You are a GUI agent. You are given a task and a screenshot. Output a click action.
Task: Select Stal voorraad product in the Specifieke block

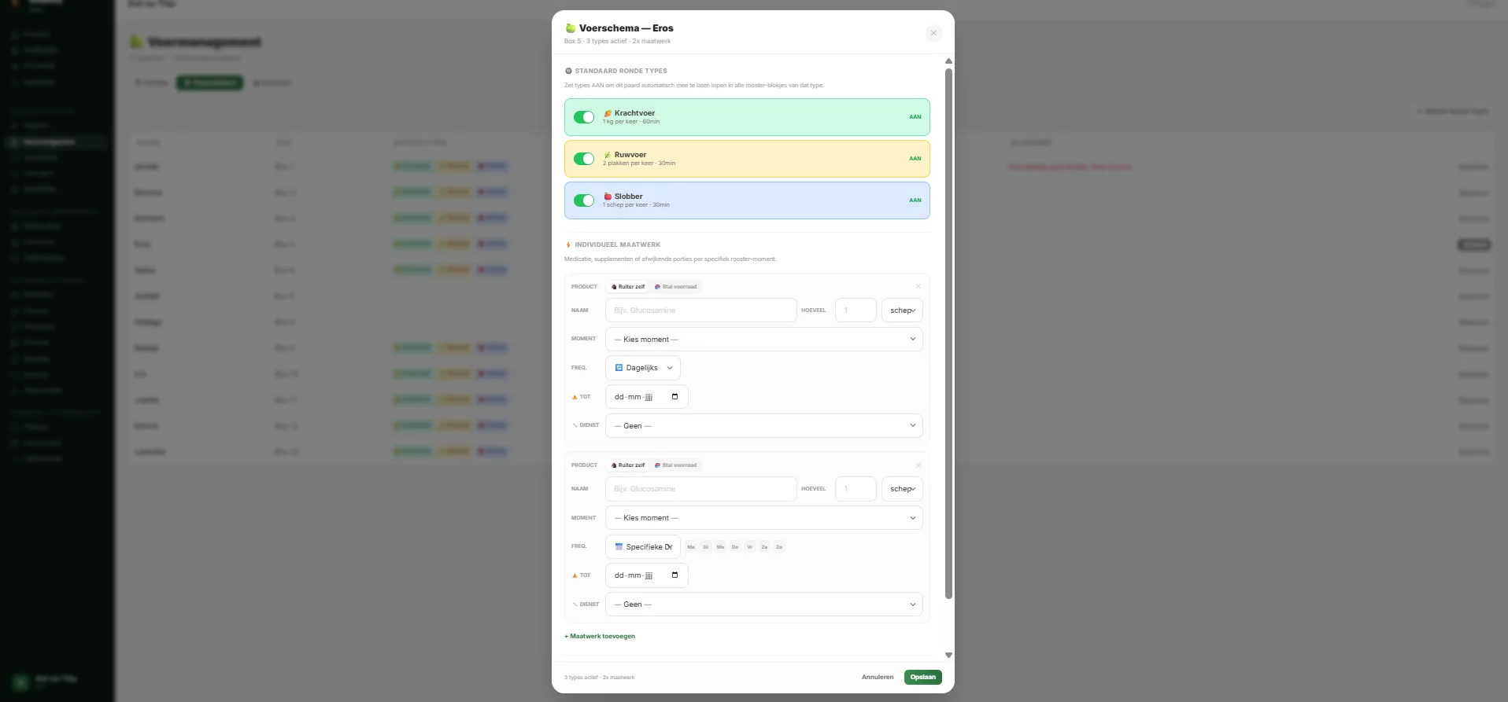click(676, 465)
